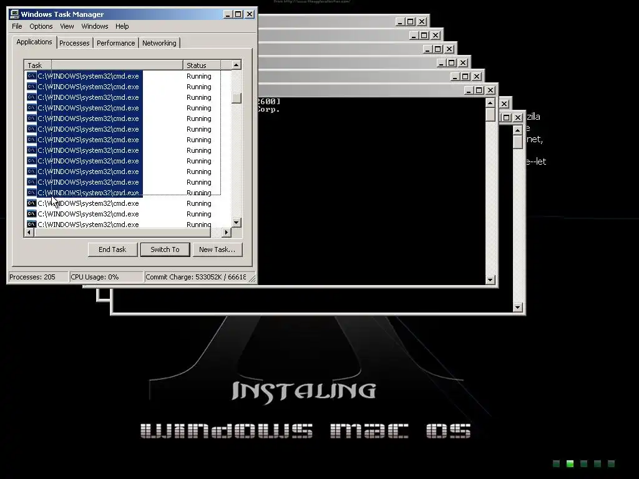Switch to the Applications tab

click(34, 42)
